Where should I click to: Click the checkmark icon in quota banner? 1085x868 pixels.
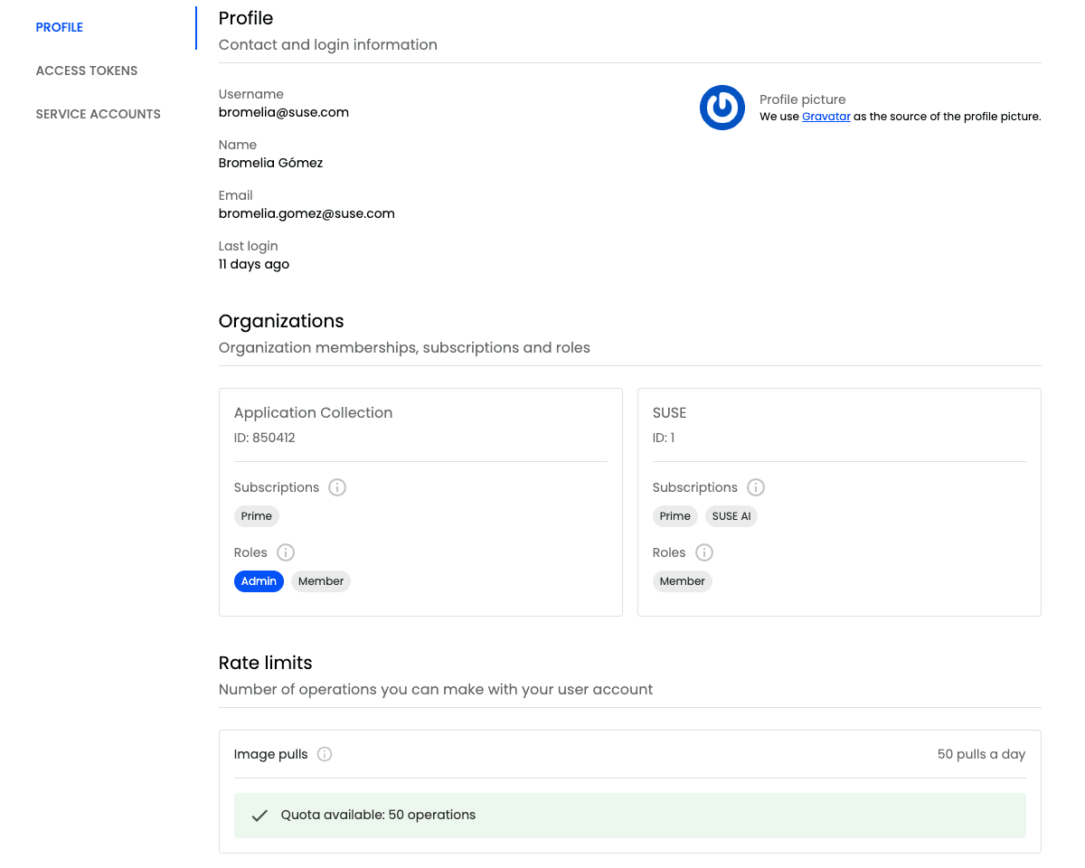tap(259, 816)
